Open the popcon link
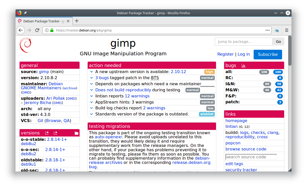This screenshot has width=307, height=187. click(233, 143)
